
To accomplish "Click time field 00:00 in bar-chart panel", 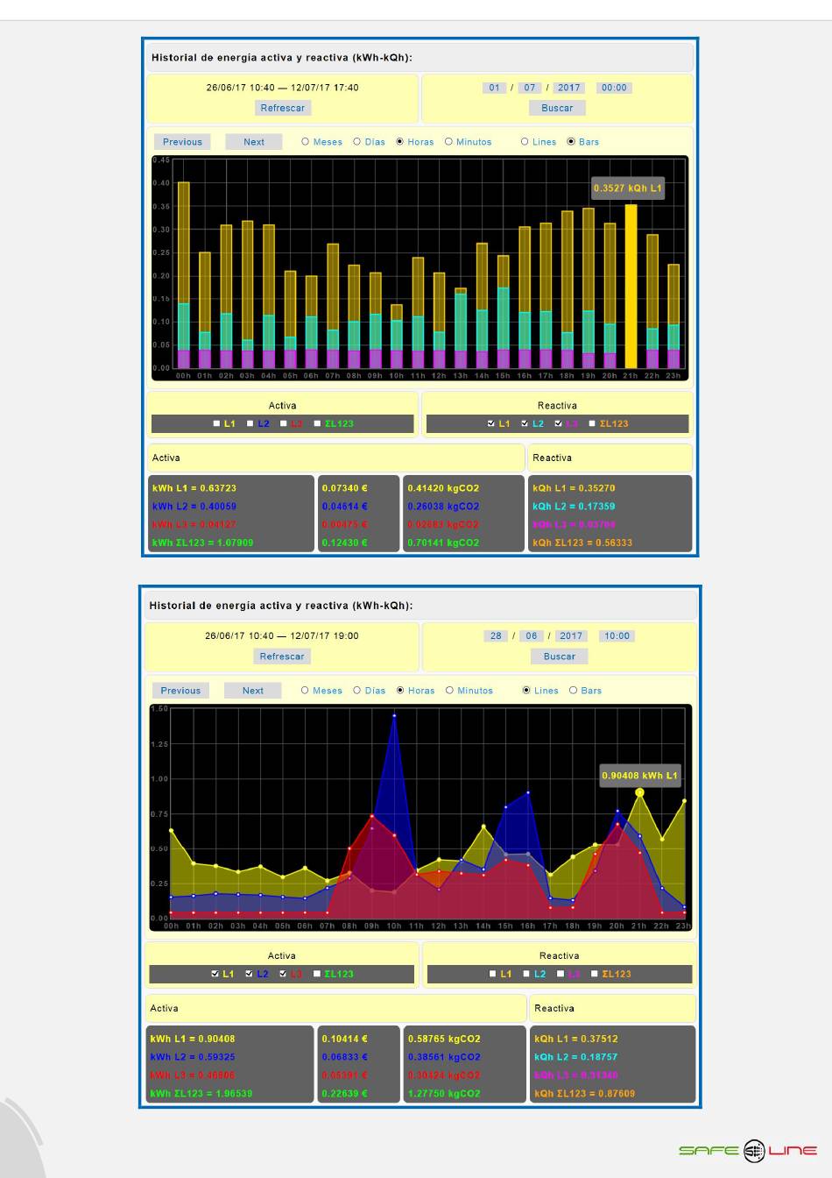I will point(614,88).
